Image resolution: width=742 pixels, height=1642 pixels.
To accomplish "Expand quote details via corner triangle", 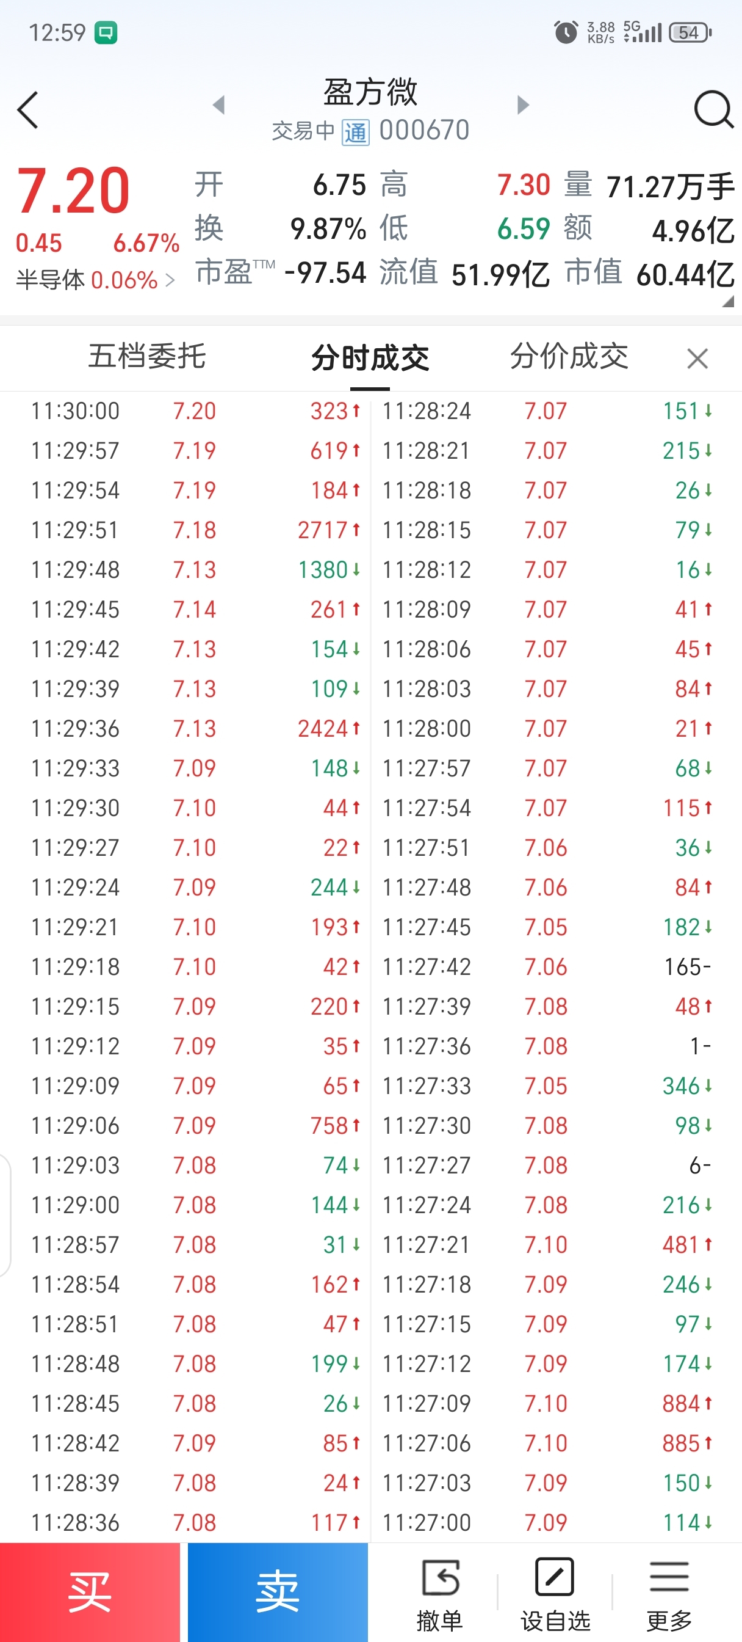I will click(728, 302).
